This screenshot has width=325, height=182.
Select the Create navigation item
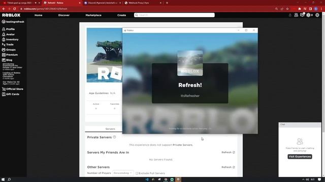pyautogui.click(x=121, y=15)
